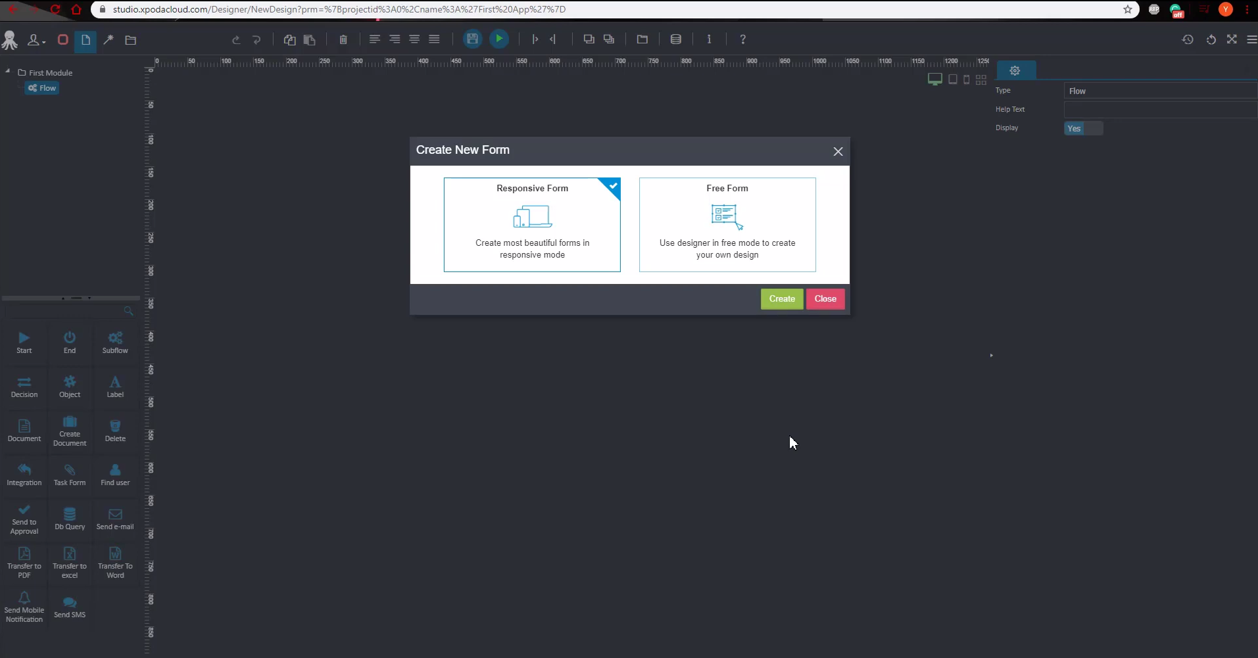Click the red Close button in the dialog
Image resolution: width=1258 pixels, height=658 pixels.
pos(825,299)
